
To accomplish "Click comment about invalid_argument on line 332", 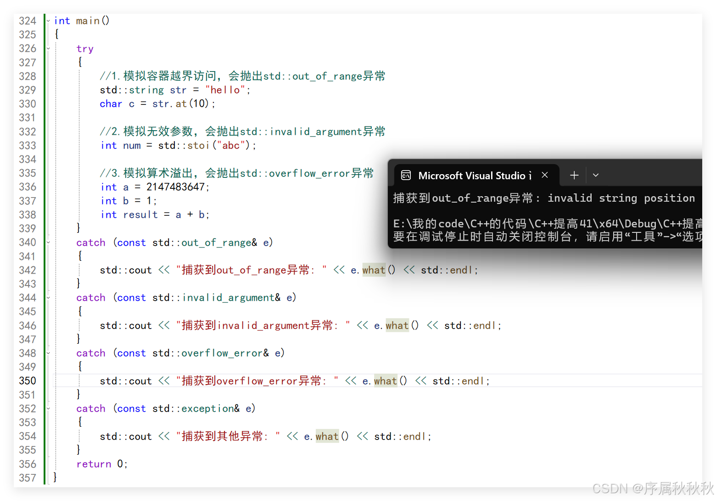I will [x=243, y=132].
